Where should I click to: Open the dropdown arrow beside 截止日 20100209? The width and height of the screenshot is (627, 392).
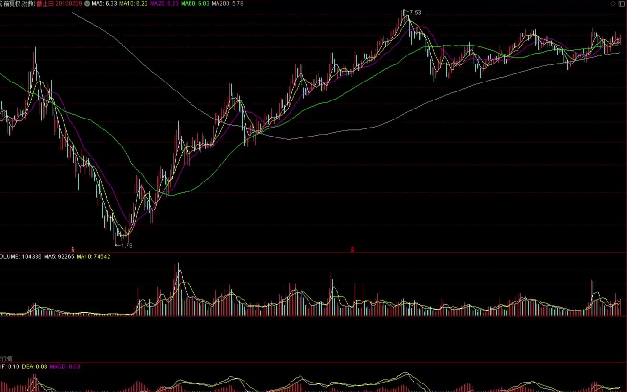click(x=87, y=4)
